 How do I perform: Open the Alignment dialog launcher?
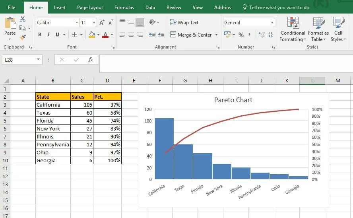[x=218, y=47]
